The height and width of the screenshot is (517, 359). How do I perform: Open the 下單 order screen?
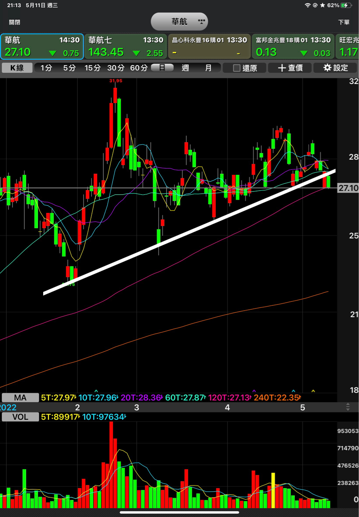(x=344, y=22)
